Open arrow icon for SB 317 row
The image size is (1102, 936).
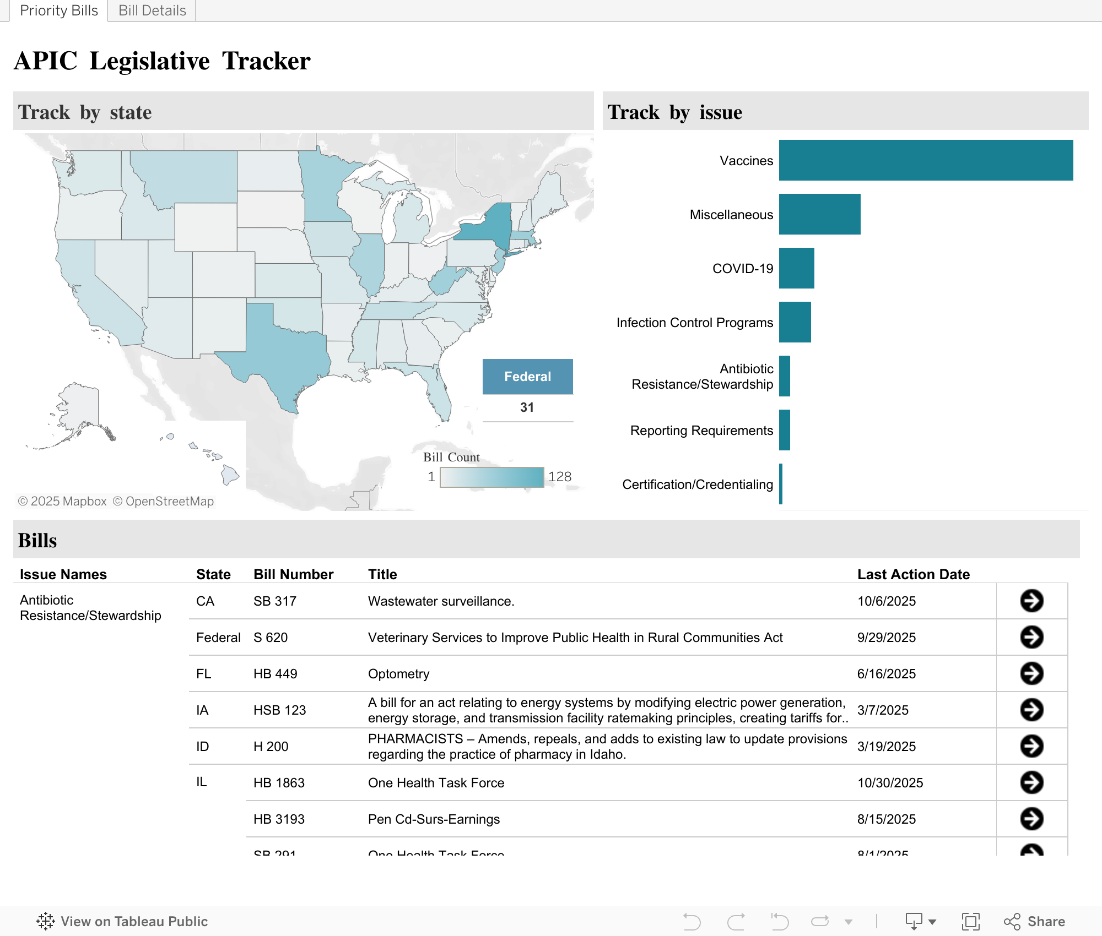pyautogui.click(x=1031, y=601)
